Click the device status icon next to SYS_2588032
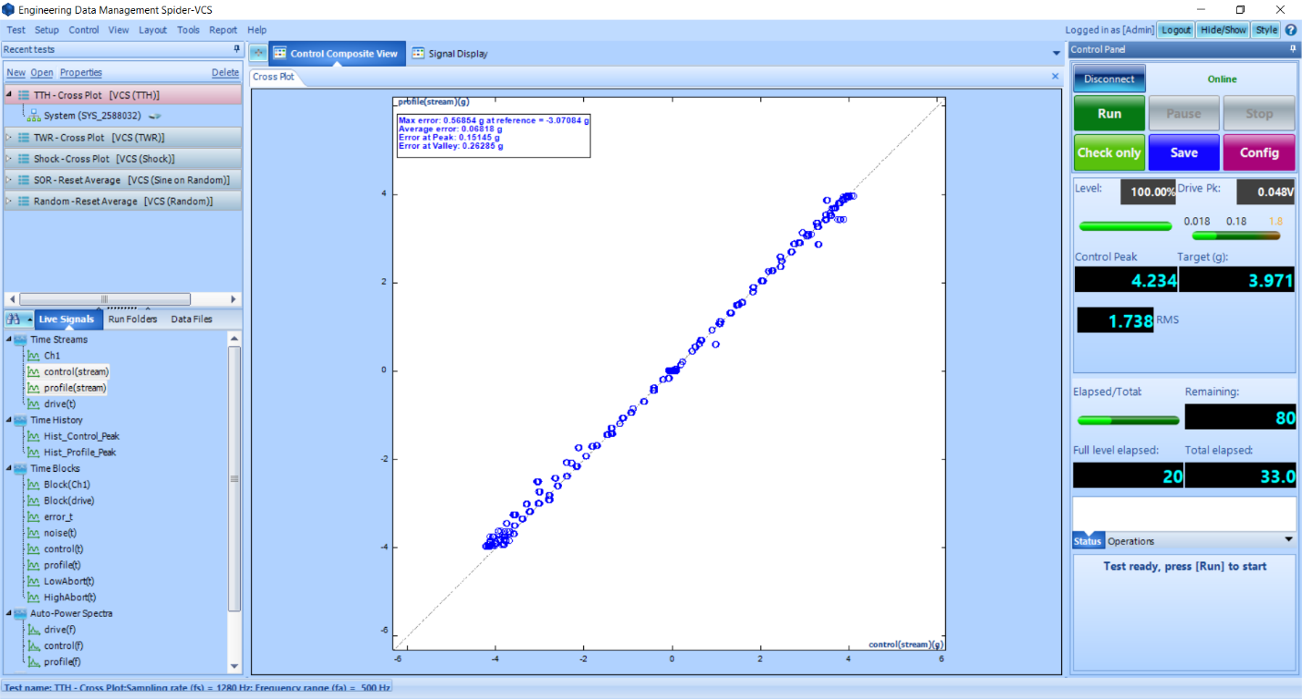This screenshot has width=1302, height=699. click(x=155, y=116)
